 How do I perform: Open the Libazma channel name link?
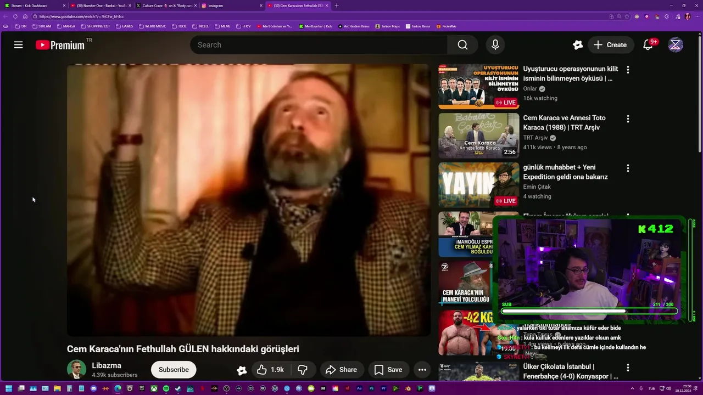click(107, 365)
